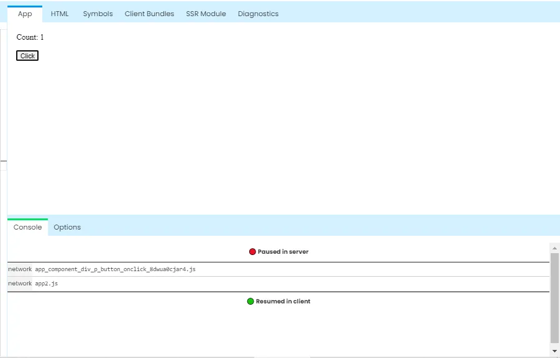Image resolution: width=560 pixels, height=358 pixels.
Task: Open the HTML tab
Action: (60, 14)
